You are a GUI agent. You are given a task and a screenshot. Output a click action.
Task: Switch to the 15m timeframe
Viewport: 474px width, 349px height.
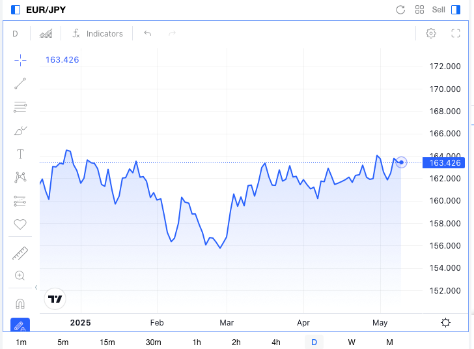[107, 342]
